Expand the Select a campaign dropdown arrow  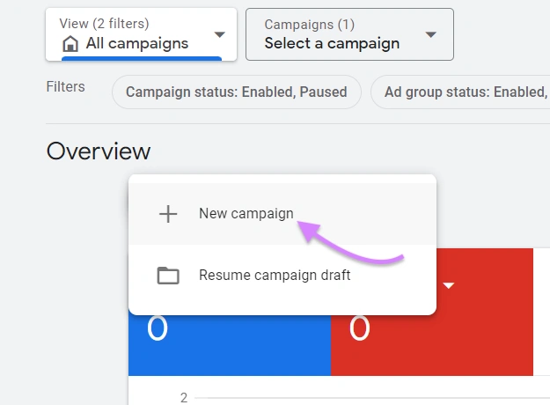tap(430, 34)
